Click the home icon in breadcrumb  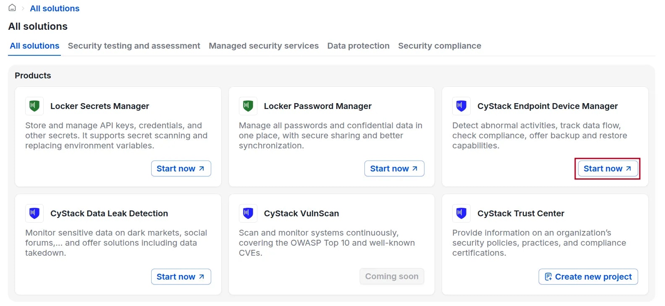pyautogui.click(x=12, y=8)
